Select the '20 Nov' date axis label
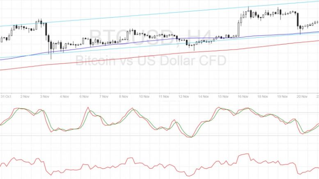This screenshot has width=319, height=179. tap(302, 97)
